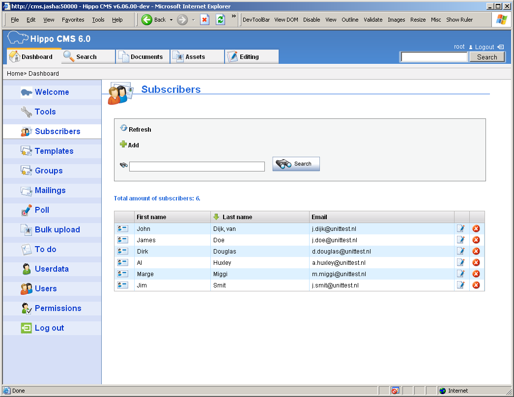
Task: Click the edit icon for John's row
Action: pos(461,228)
